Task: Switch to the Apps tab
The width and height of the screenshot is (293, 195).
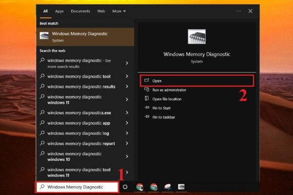Action: click(59, 11)
